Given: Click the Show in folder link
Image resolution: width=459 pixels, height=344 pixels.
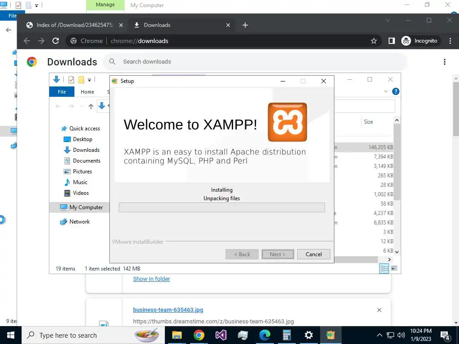Looking at the screenshot, I should [152, 279].
